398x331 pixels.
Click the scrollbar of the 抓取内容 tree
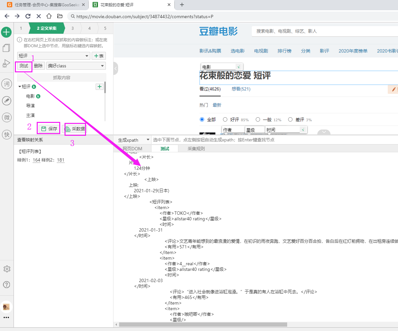[105, 87]
